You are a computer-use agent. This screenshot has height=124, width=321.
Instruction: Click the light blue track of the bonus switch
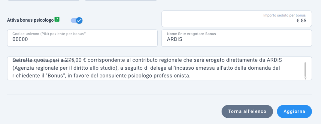point(73,20)
